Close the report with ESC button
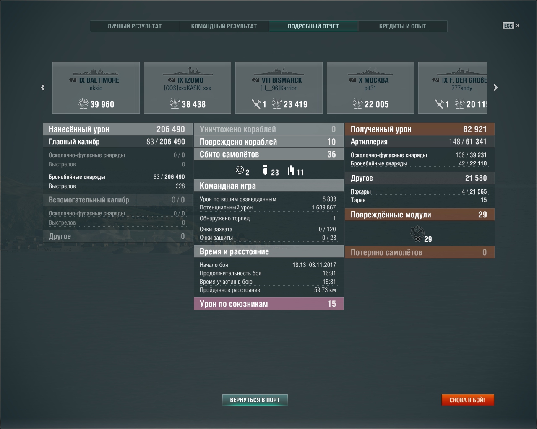The height and width of the screenshot is (429, 537). 511,26
